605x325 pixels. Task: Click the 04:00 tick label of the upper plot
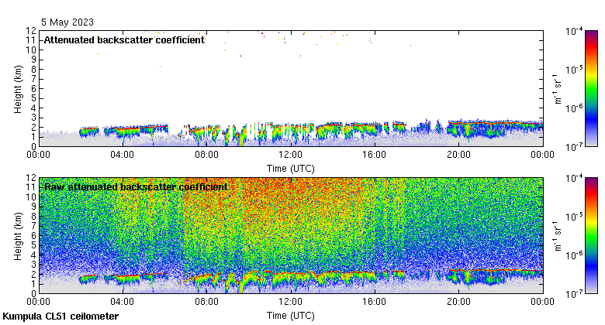(x=123, y=155)
